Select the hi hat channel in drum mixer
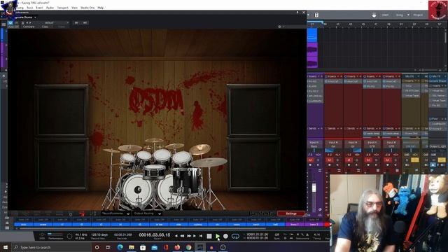The width and height of the screenshot is (448, 252). pyautogui.click(x=159, y=225)
